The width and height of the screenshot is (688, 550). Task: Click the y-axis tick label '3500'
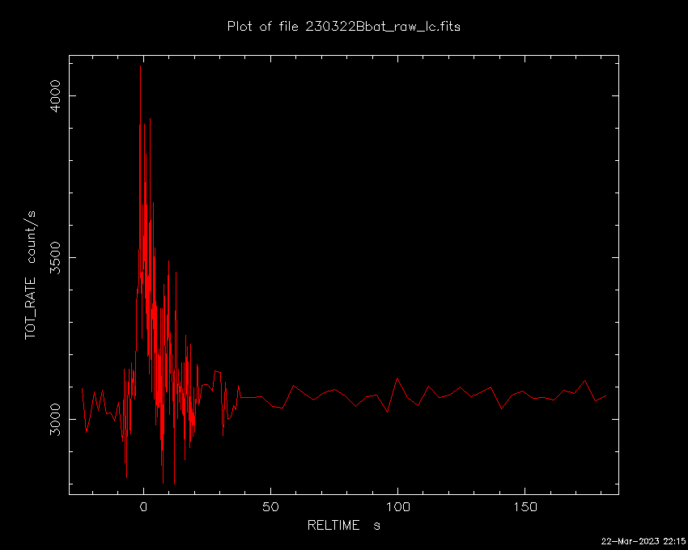pyautogui.click(x=55, y=257)
